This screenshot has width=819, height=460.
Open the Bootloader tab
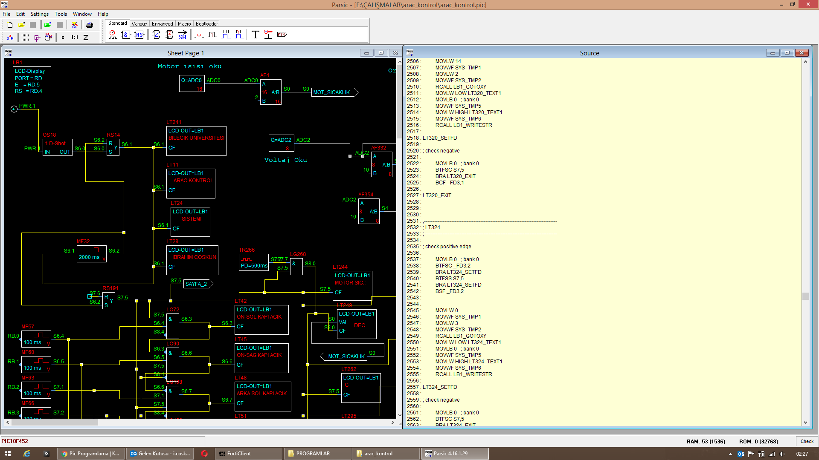[207, 24]
